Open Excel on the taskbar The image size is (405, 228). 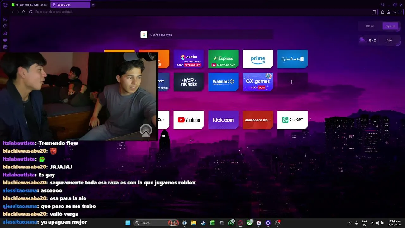pos(212,223)
